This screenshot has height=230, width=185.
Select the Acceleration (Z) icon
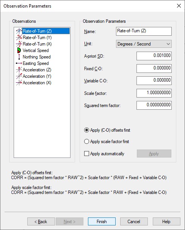point(19,70)
